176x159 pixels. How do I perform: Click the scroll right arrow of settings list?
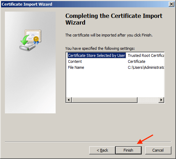tap(161, 100)
